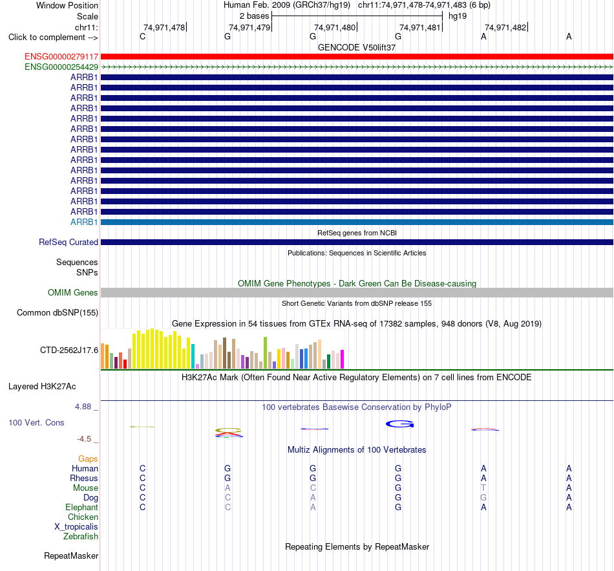614x571 pixels.
Task: Click the large blue G conservation logo
Action: (400, 424)
